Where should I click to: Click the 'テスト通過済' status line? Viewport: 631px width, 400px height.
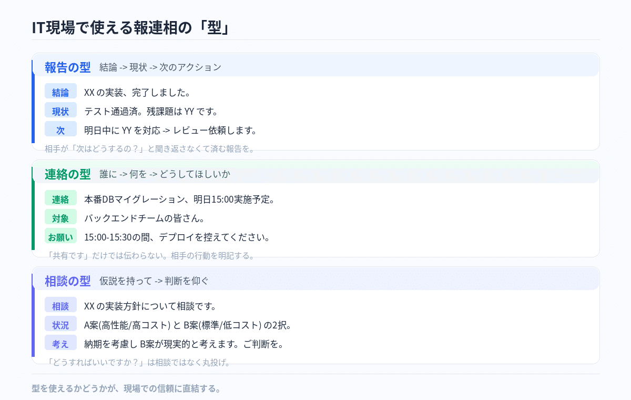[x=151, y=111]
